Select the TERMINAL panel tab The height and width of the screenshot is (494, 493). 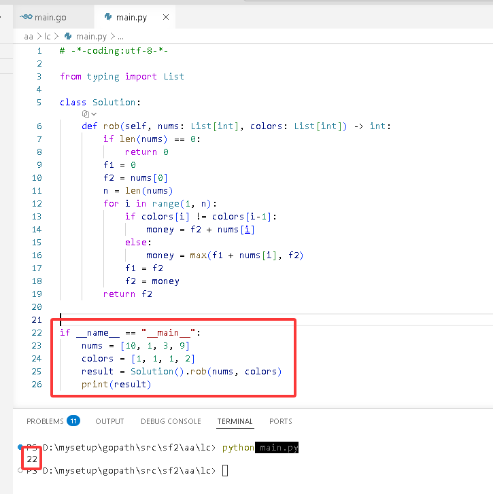click(x=235, y=421)
